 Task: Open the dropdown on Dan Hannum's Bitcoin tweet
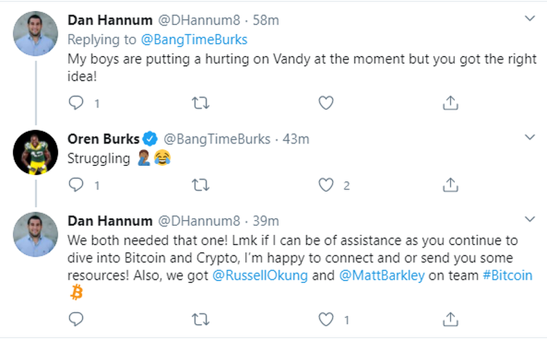coord(530,220)
